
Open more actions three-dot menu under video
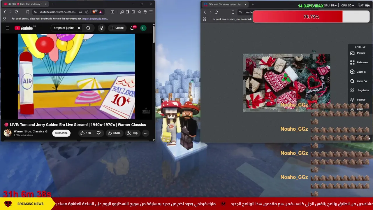[x=145, y=133]
